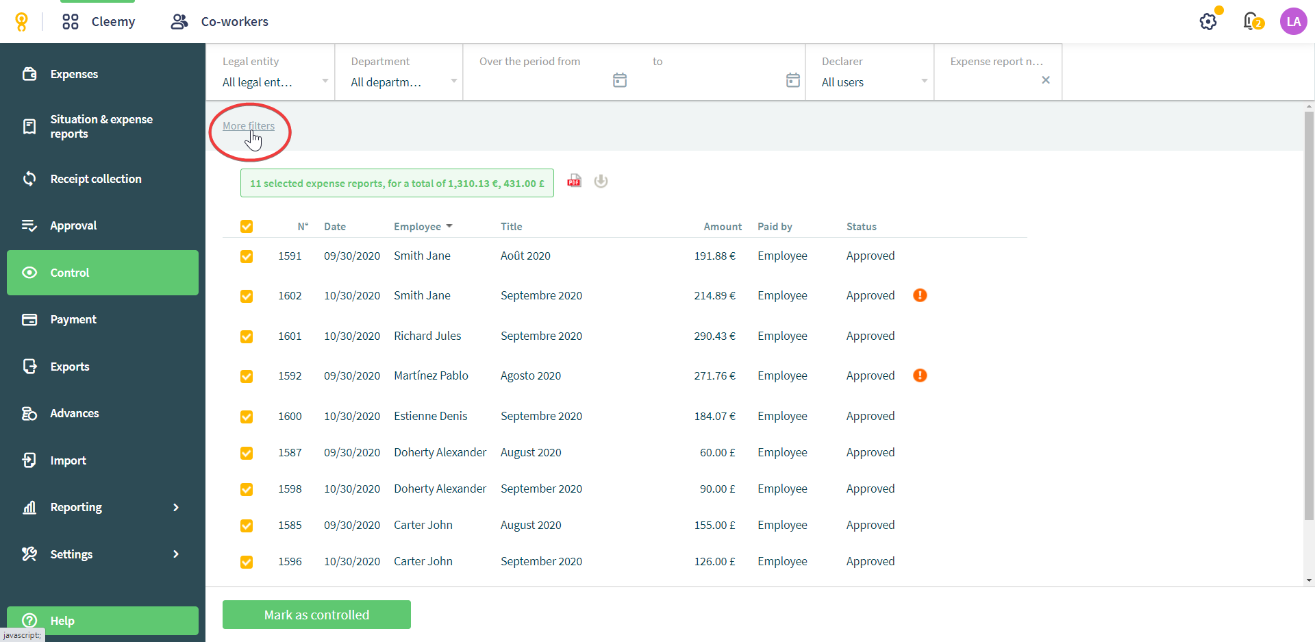Expand the Settings submenu chevron
1315x642 pixels.
(176, 554)
